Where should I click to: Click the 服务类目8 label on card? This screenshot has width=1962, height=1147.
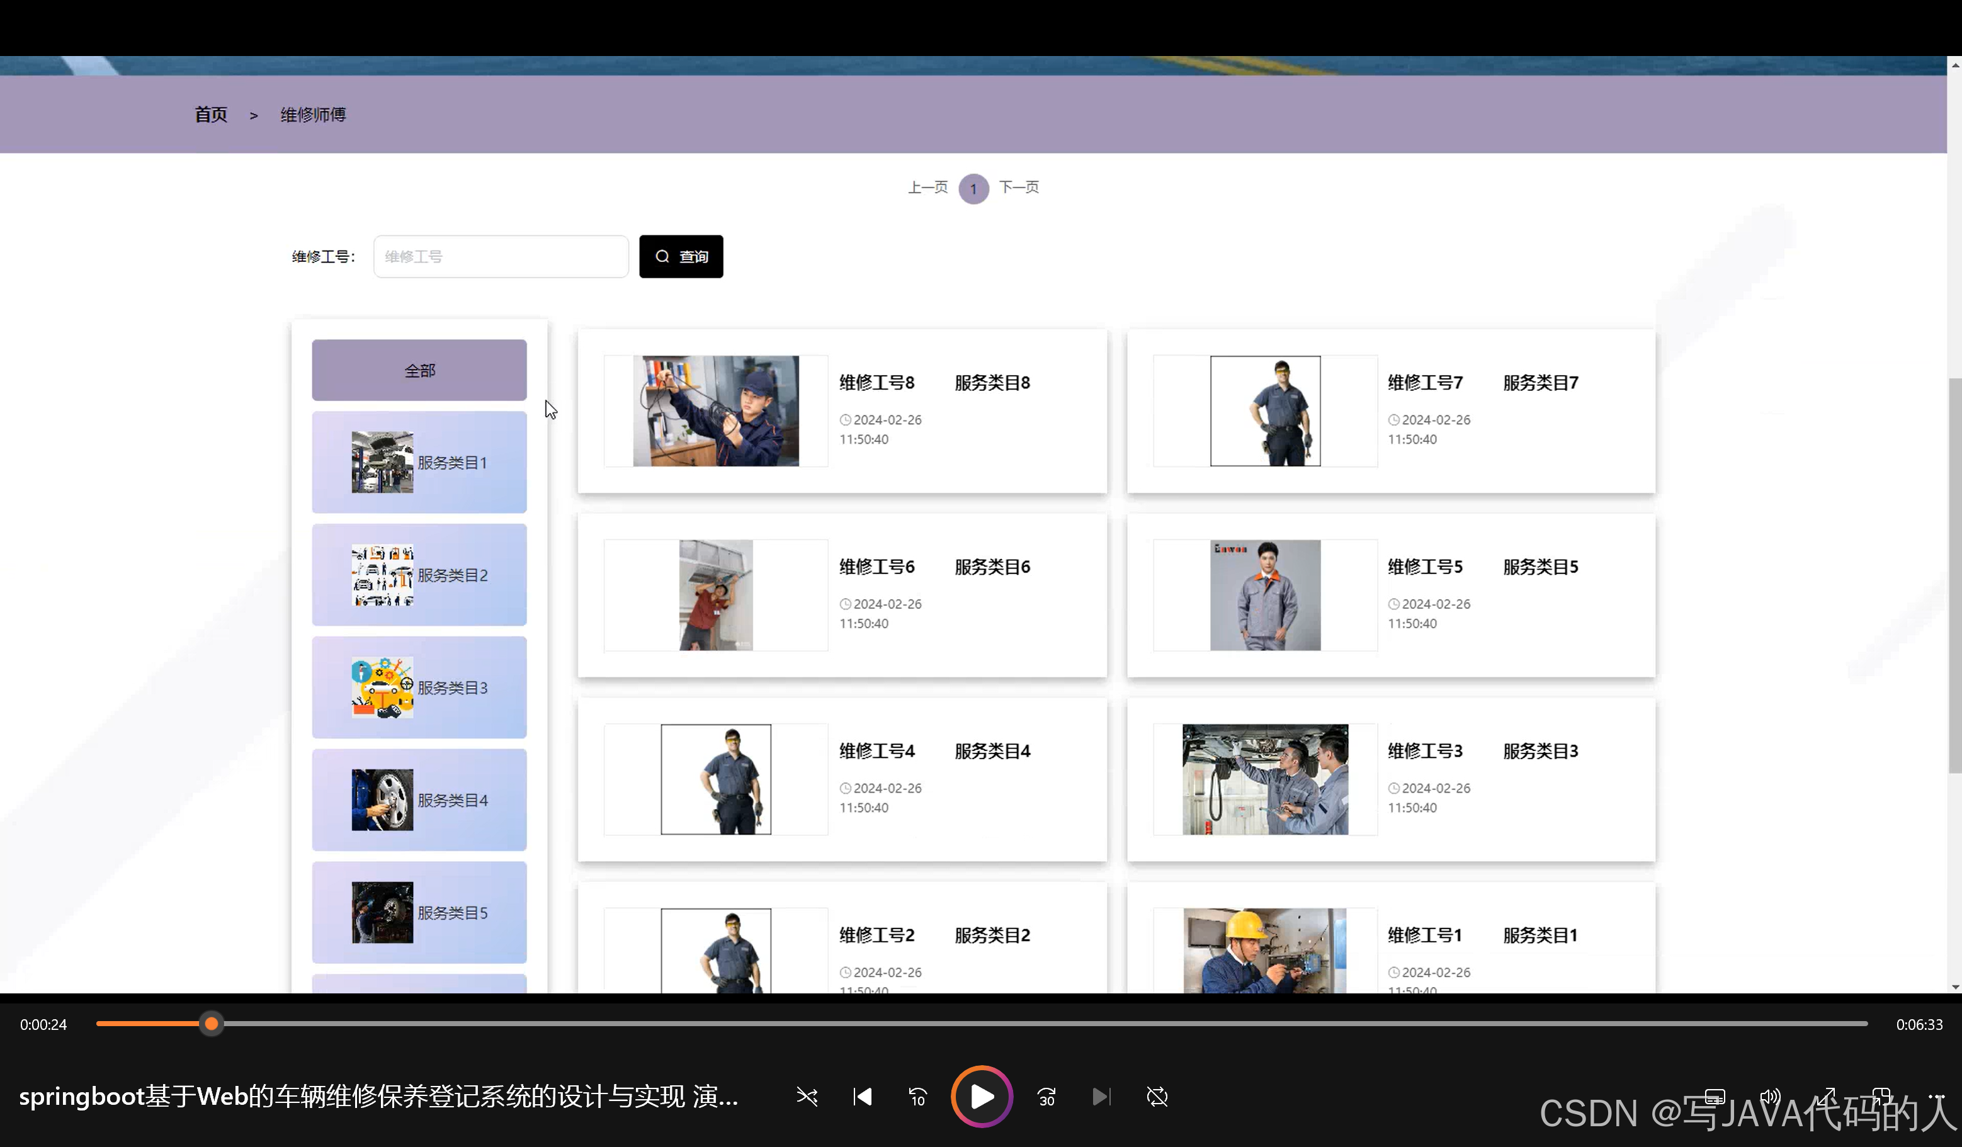[993, 383]
